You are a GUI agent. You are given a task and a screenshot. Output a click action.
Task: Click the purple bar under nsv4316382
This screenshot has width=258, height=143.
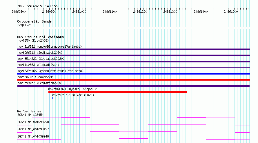pos(133,49)
